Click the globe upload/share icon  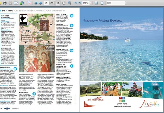pos(22,3)
